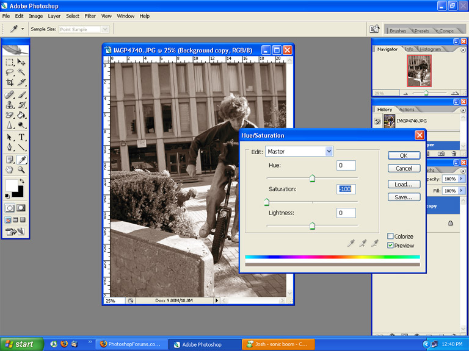The width and height of the screenshot is (469, 351).
Task: Switch to the Histogram tab
Action: (430, 49)
